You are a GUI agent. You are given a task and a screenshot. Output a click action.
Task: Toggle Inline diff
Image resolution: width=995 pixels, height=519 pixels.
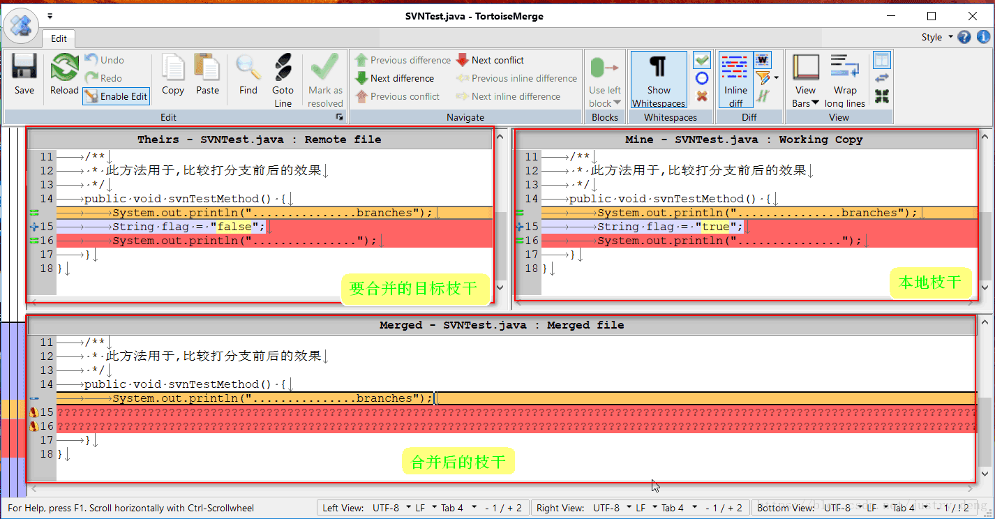tap(735, 80)
